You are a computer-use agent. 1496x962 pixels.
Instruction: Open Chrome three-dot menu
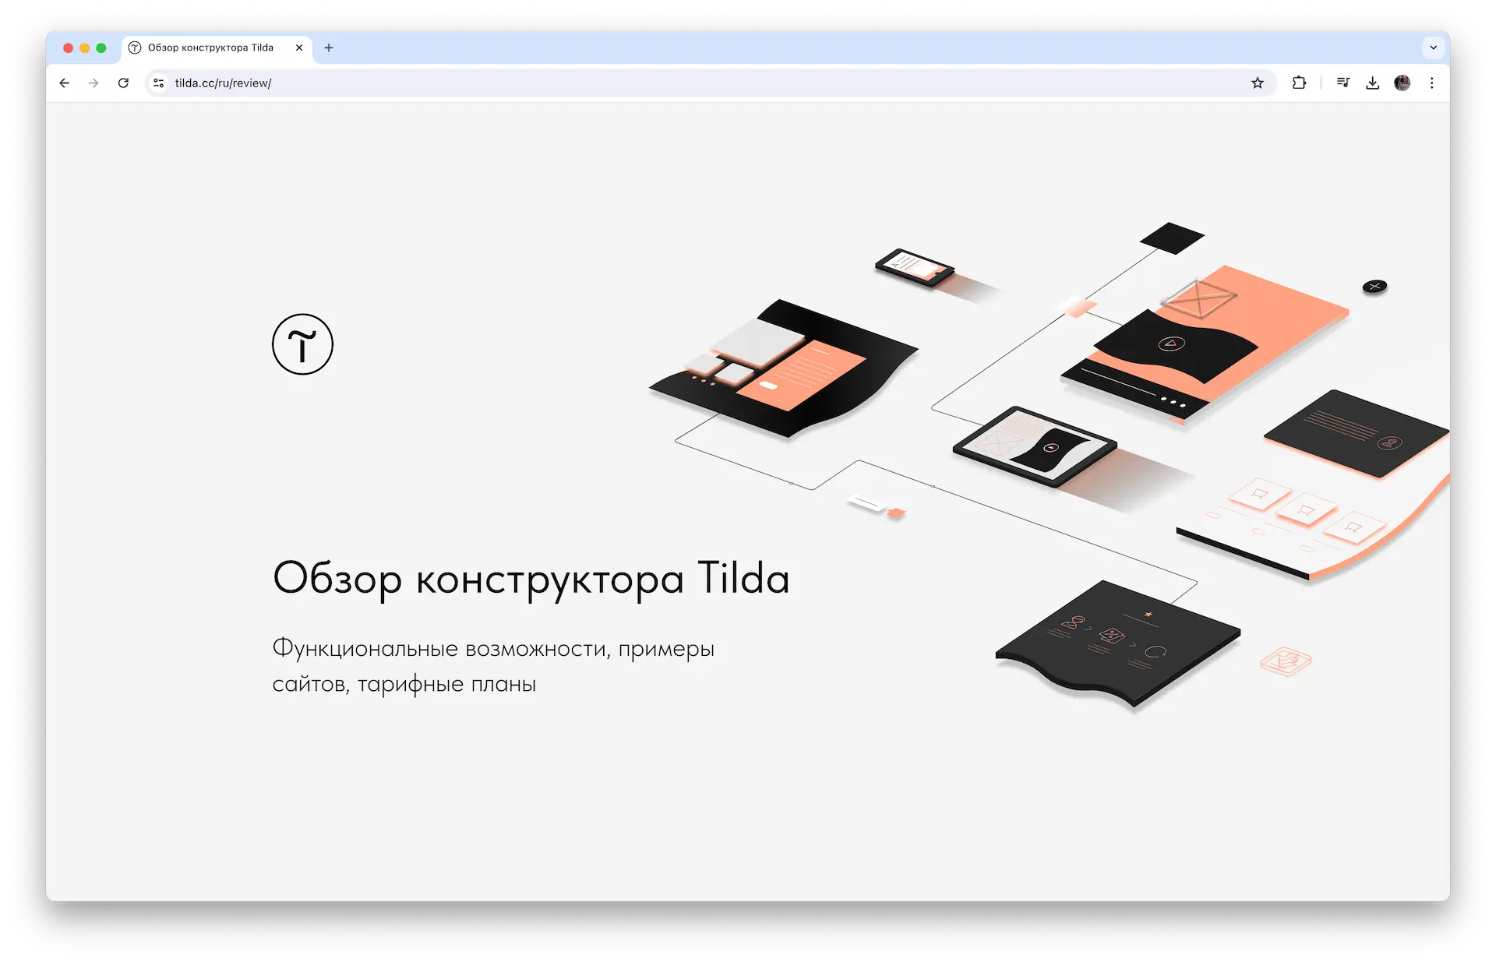pos(1432,83)
